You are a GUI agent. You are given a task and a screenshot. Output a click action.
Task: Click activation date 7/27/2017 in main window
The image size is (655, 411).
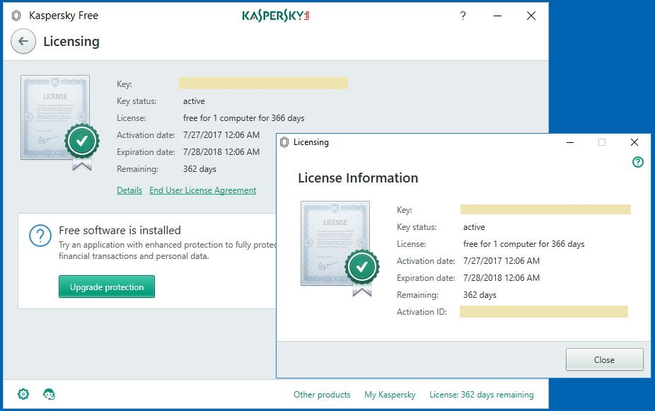(221, 135)
